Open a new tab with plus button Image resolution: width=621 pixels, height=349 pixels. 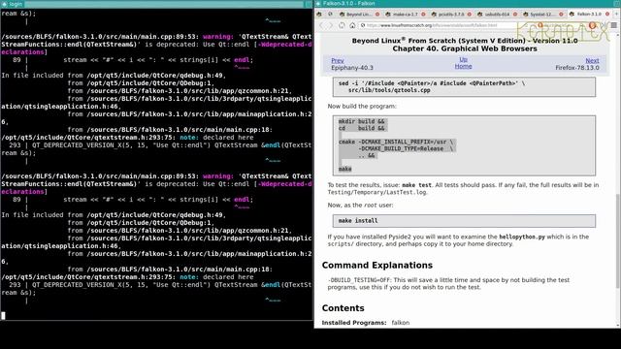[x=617, y=14]
